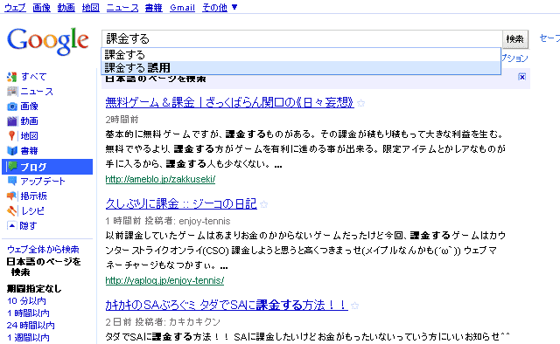Click the 期間指定なし label

click(x=34, y=288)
